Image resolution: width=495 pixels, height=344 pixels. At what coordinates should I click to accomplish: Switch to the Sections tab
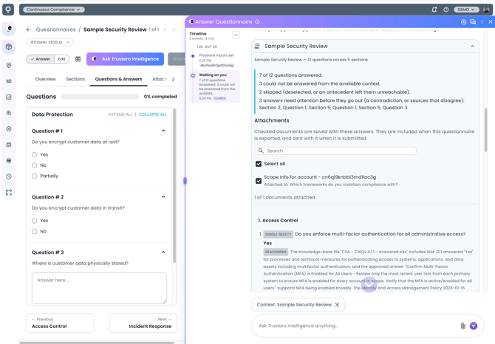pos(75,79)
